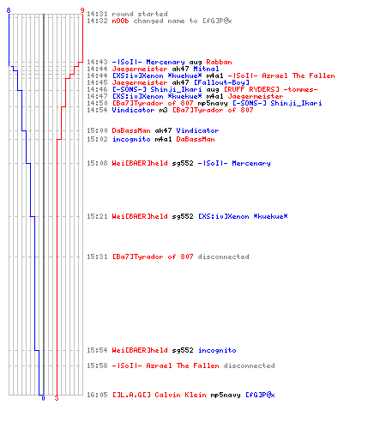
Task: Select incognito victim at 15:54
Action: click(x=217, y=350)
